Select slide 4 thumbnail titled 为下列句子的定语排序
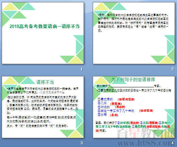This screenshot has width=177, height=147. [134, 107]
